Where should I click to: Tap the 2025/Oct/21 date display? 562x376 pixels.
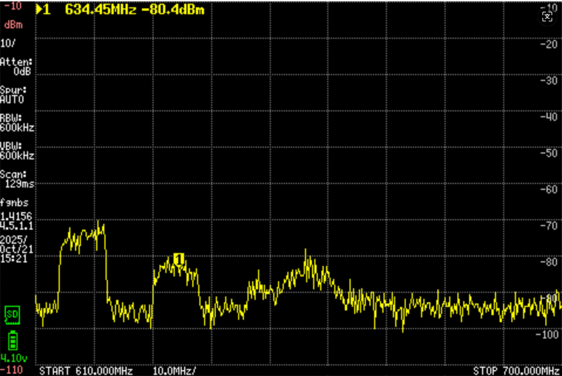click(16, 244)
